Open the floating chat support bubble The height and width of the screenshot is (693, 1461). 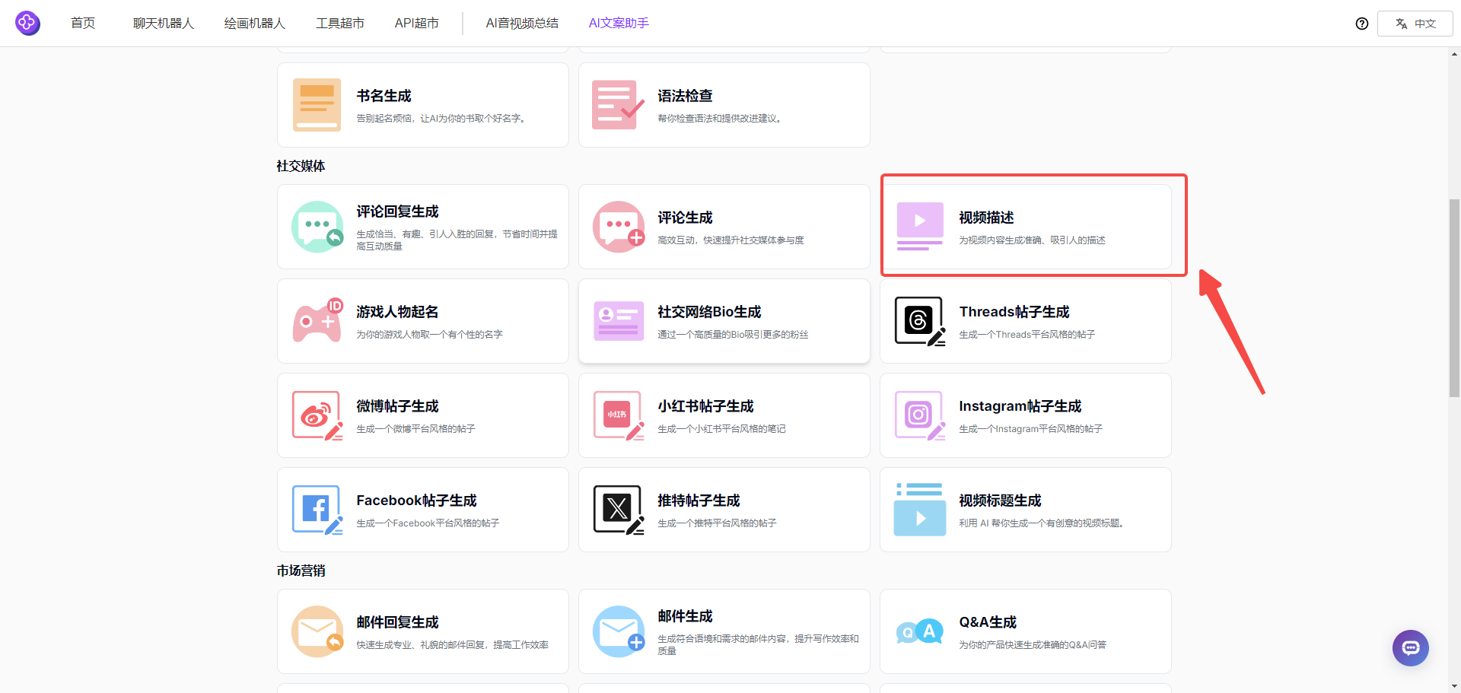click(1411, 648)
